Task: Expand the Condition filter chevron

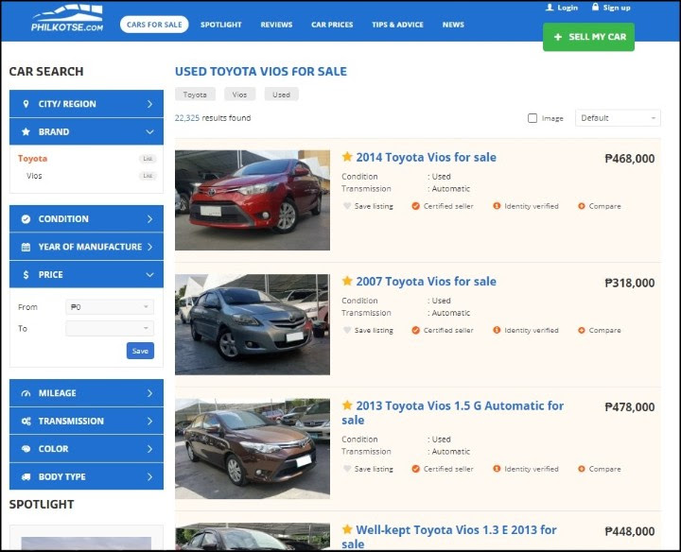Action: (x=149, y=219)
